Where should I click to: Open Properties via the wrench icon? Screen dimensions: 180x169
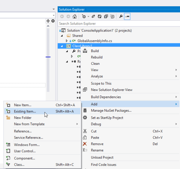point(121,17)
